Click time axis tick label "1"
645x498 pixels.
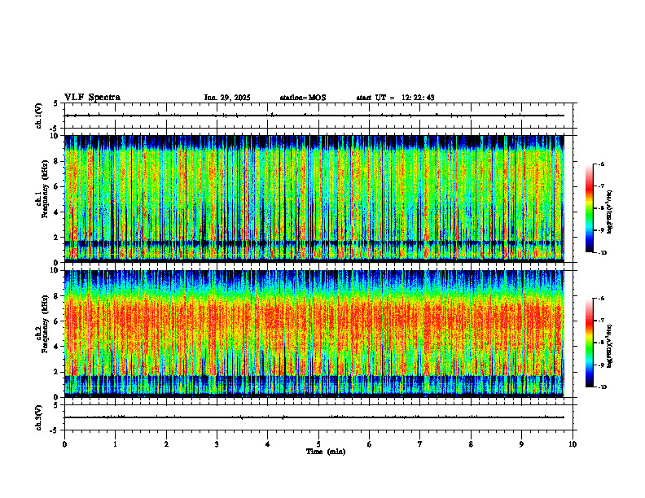click(x=115, y=444)
